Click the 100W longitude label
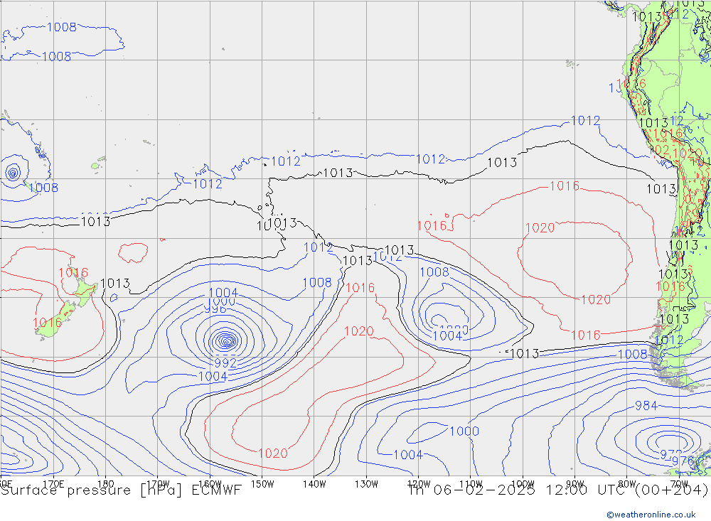The image size is (711, 521). [x=523, y=484]
